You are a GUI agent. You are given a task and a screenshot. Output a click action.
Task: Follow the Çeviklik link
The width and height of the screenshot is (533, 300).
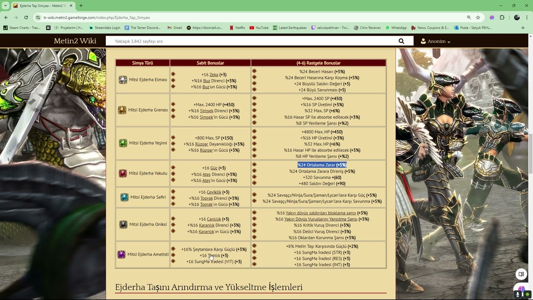[x=214, y=192]
